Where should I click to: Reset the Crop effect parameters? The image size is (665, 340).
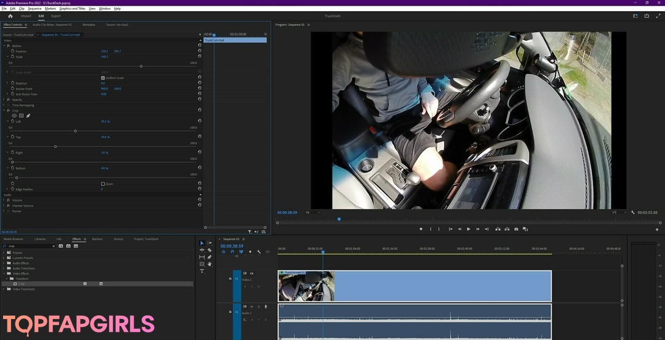pos(199,110)
